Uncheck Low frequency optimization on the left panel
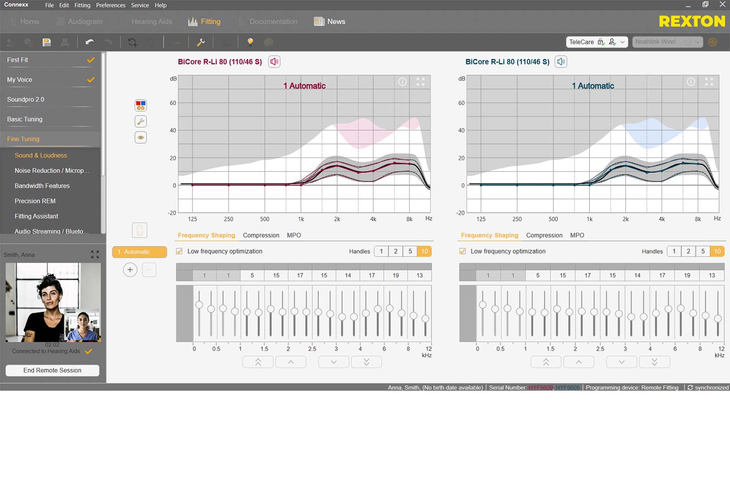This screenshot has width=730, height=487. (179, 251)
